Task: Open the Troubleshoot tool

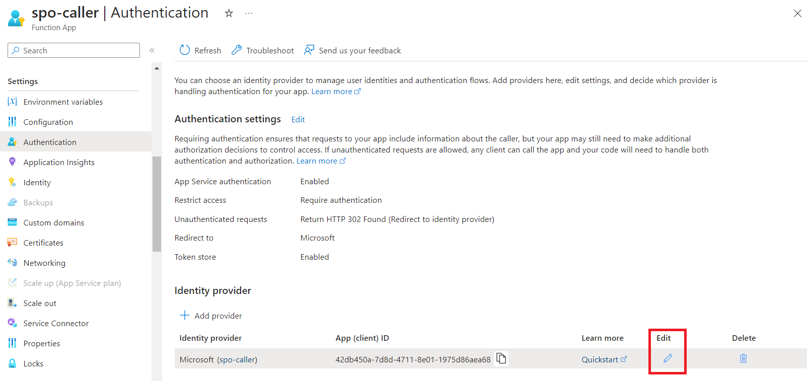Action: pos(263,50)
